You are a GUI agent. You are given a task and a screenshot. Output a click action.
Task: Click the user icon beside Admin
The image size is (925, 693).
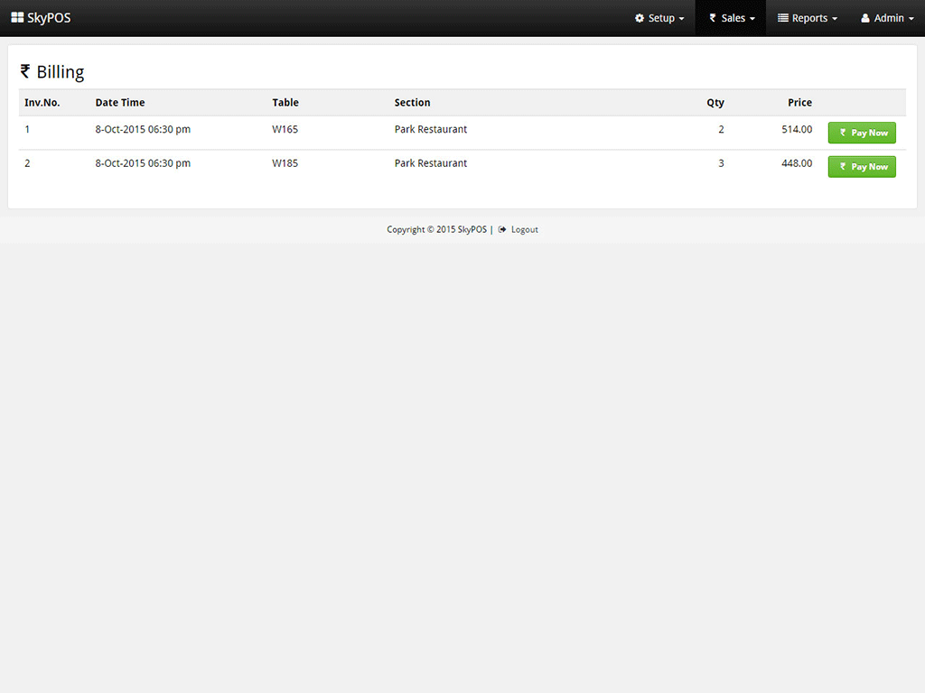(x=865, y=18)
